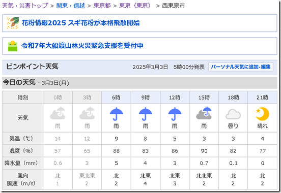Select the 15時 column header
The image size is (281, 193).
(x=204, y=98)
